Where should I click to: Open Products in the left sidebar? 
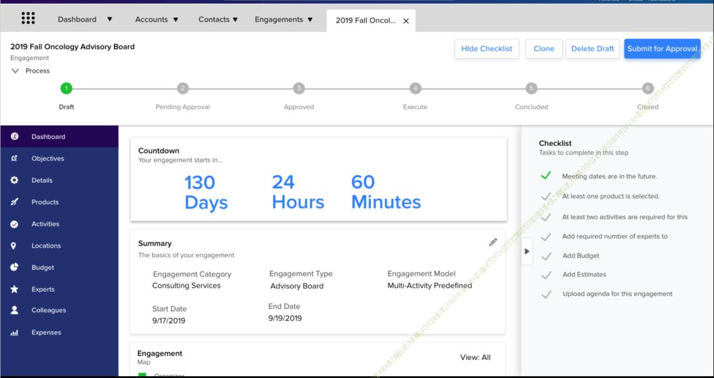pyautogui.click(x=59, y=202)
